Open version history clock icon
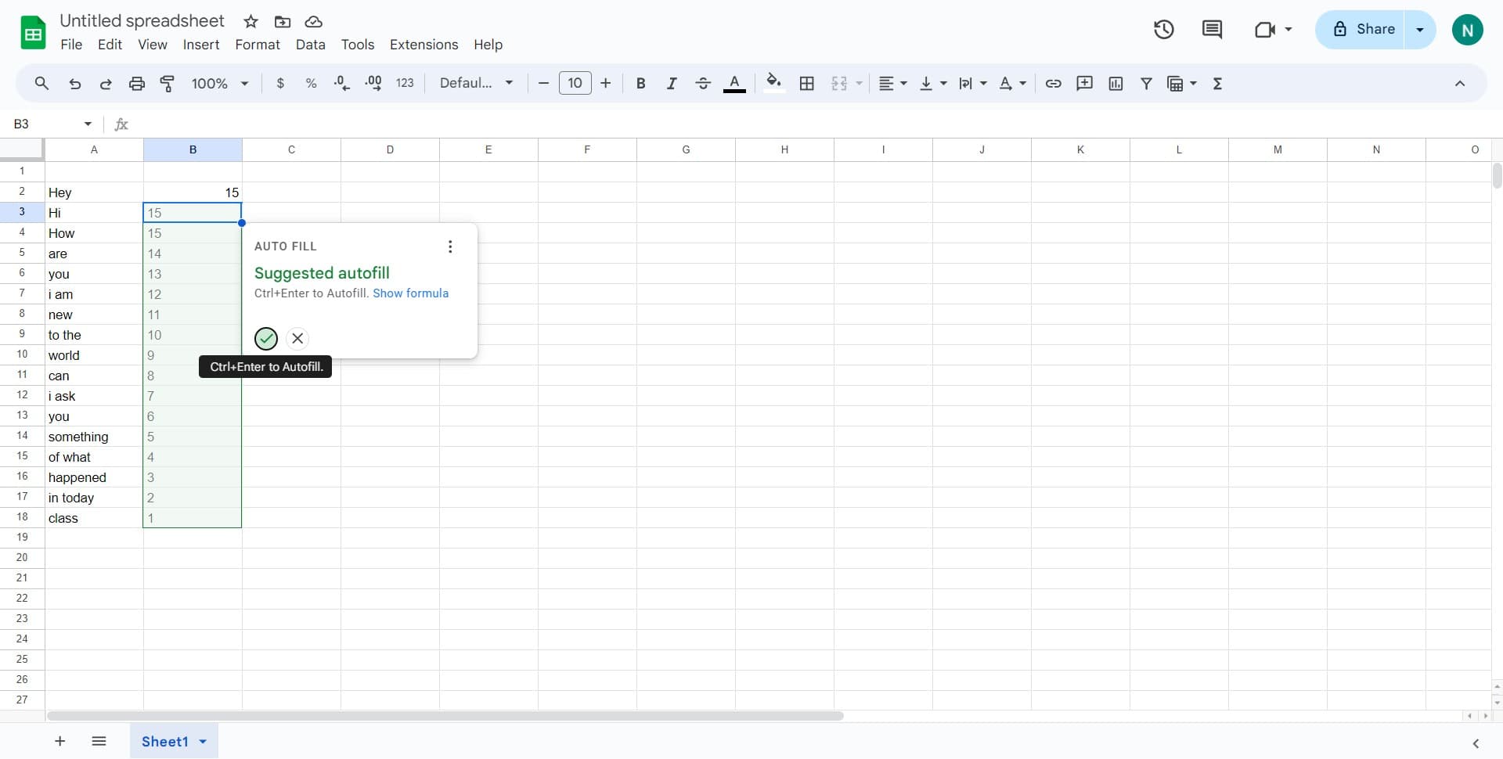1503x759 pixels. (x=1163, y=30)
